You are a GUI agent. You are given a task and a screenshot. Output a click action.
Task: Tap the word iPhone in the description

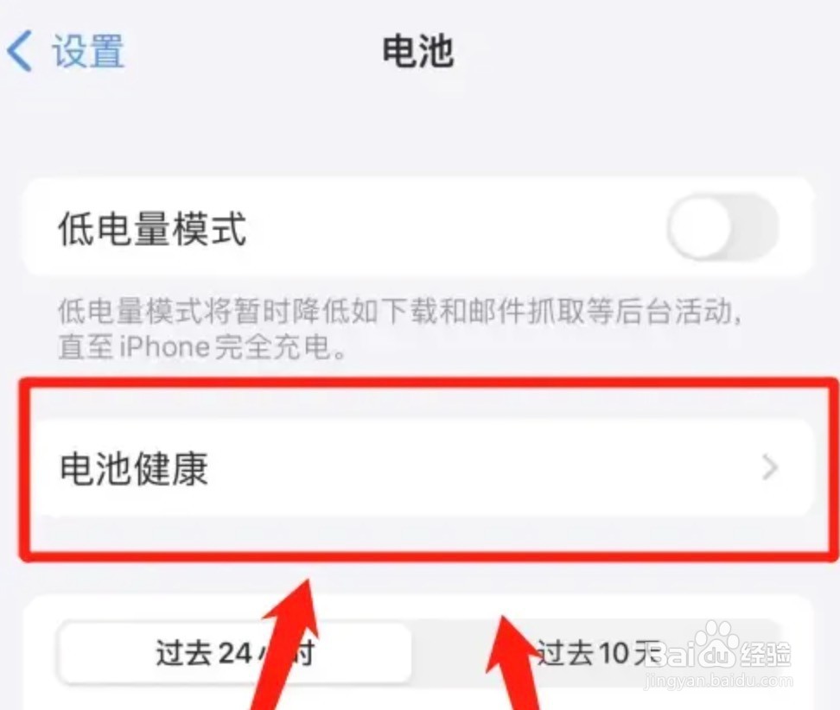[164, 347]
